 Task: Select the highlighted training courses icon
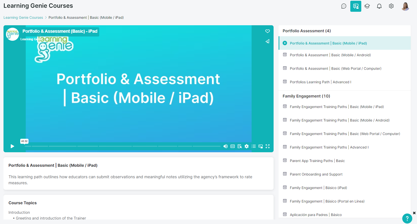click(356, 6)
